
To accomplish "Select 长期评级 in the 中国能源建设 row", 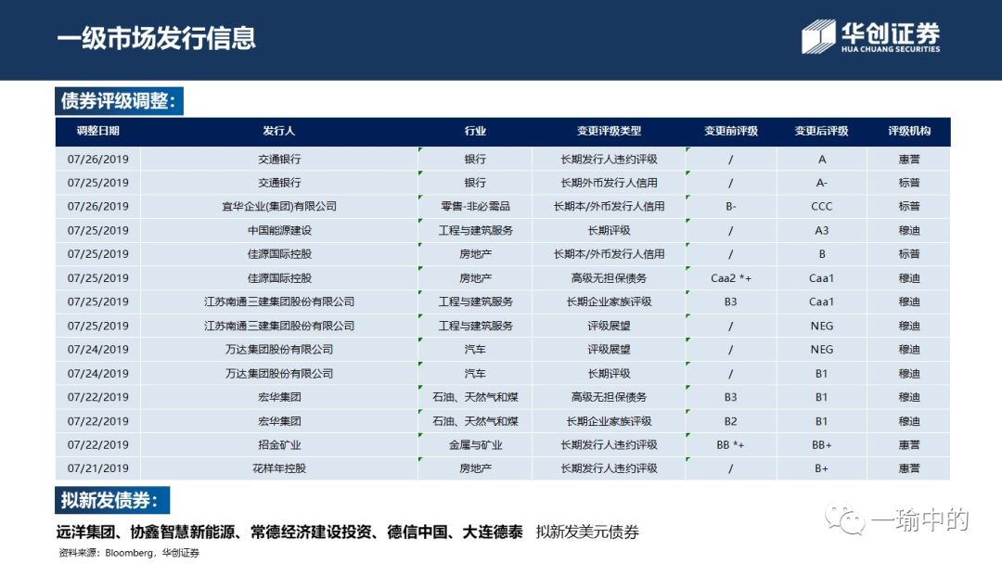I will [x=609, y=230].
